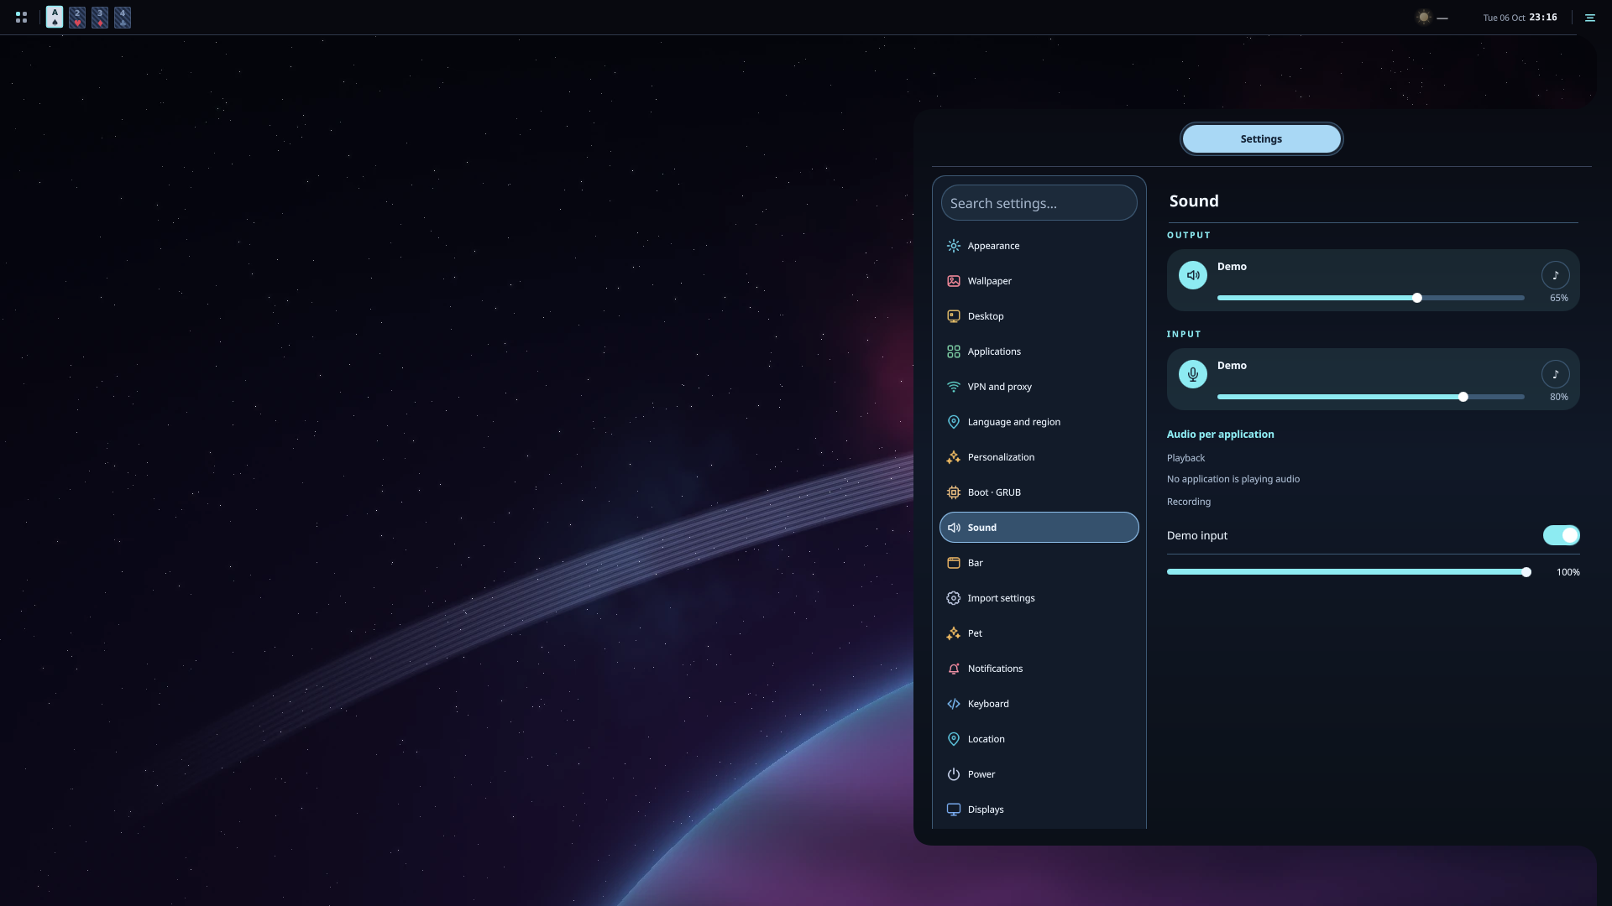Viewport: 1612px width, 906px height.
Task: Adjust the input volume slider at 80%
Action: pos(1370,397)
